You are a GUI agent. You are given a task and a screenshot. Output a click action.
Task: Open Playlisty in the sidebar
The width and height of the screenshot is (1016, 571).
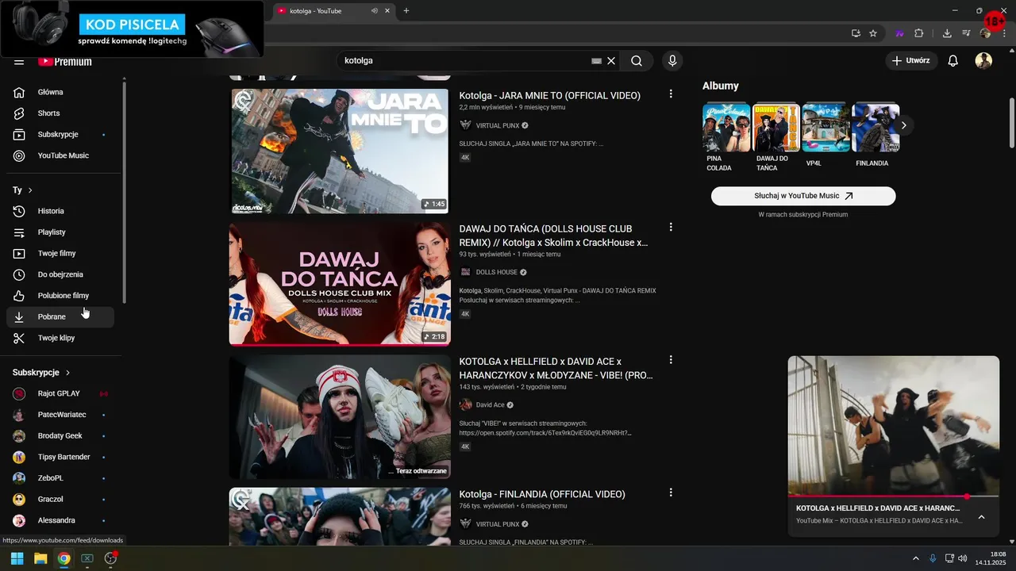60,232
